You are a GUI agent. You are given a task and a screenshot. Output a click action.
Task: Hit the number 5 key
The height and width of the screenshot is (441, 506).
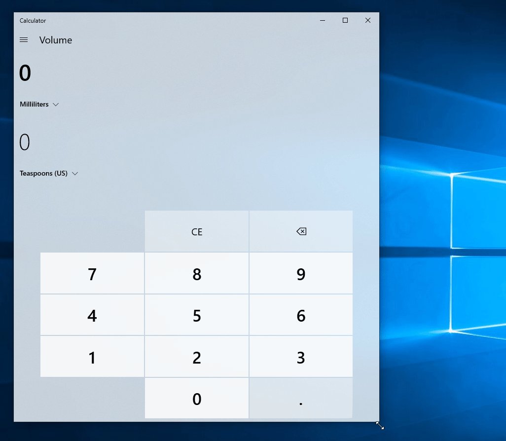click(197, 315)
